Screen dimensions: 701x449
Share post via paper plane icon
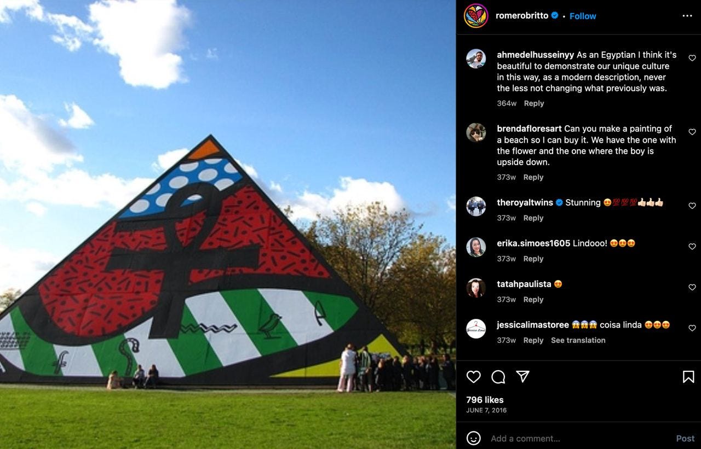pos(523,376)
